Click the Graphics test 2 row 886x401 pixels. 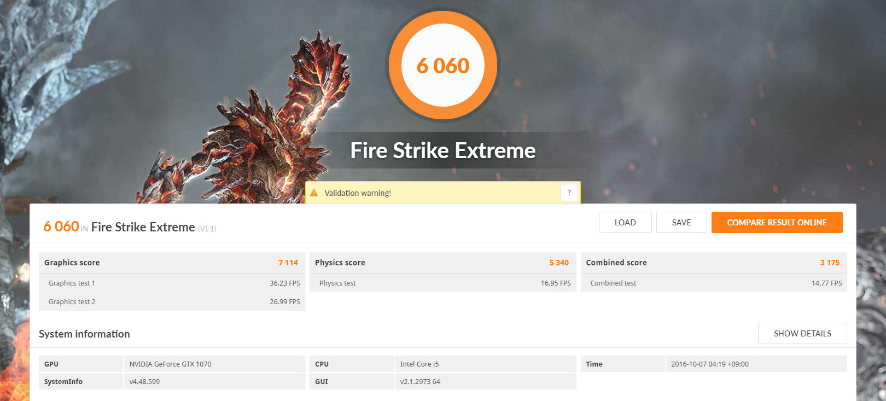click(x=172, y=301)
